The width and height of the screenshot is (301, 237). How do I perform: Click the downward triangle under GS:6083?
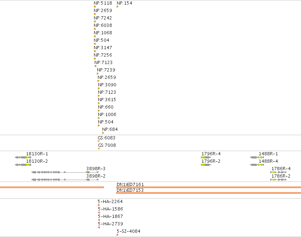(99, 141)
